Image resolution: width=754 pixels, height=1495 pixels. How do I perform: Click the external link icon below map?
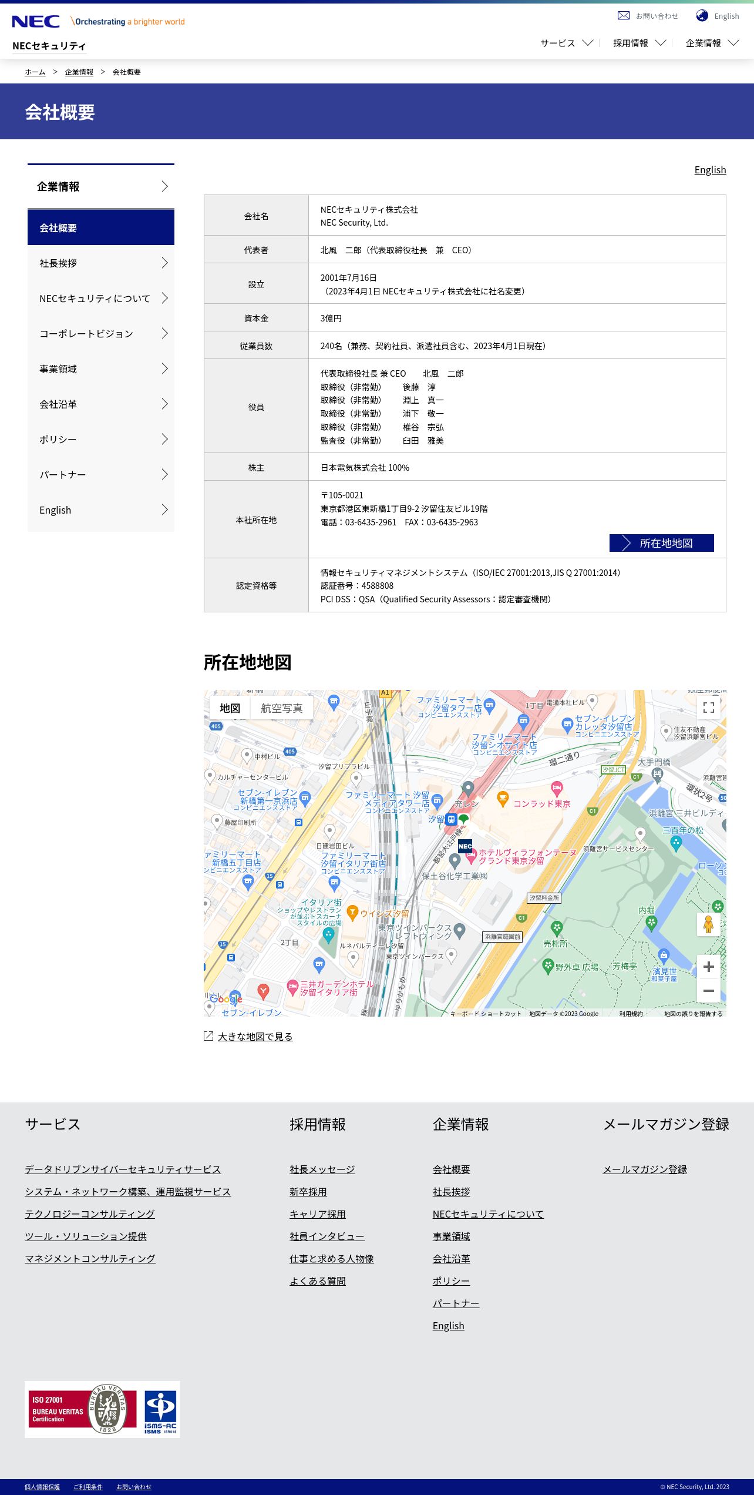208,1036
